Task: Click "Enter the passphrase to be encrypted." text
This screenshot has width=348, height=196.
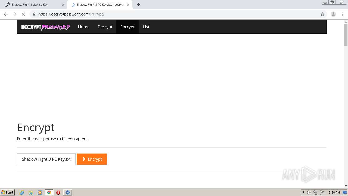Action: (52, 139)
